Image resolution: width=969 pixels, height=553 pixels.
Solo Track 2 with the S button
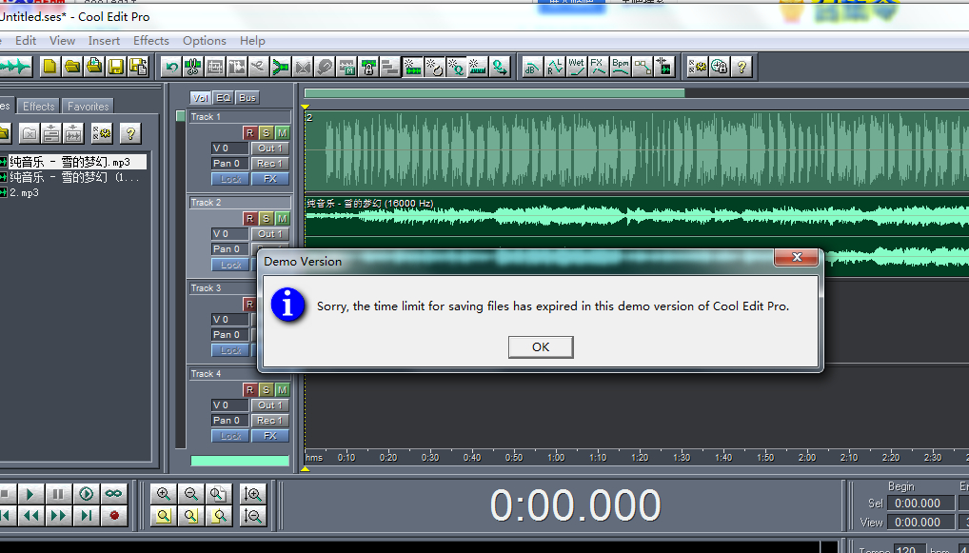tap(266, 219)
